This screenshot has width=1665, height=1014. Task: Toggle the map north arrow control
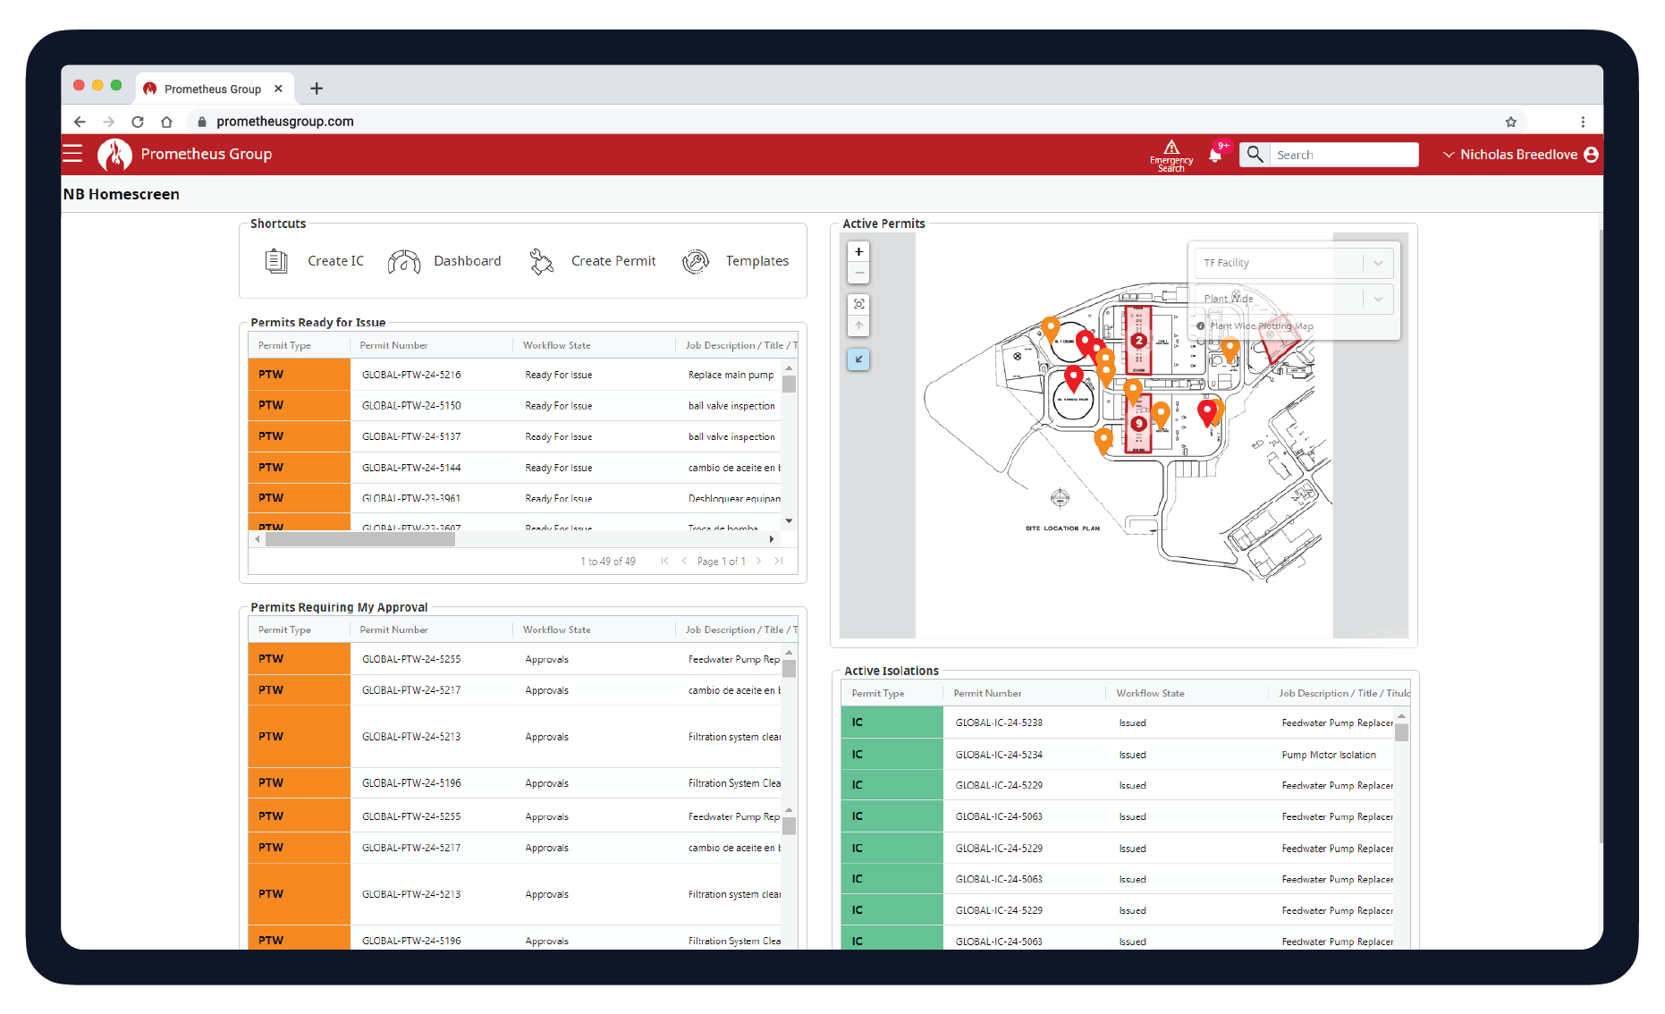pyautogui.click(x=858, y=325)
